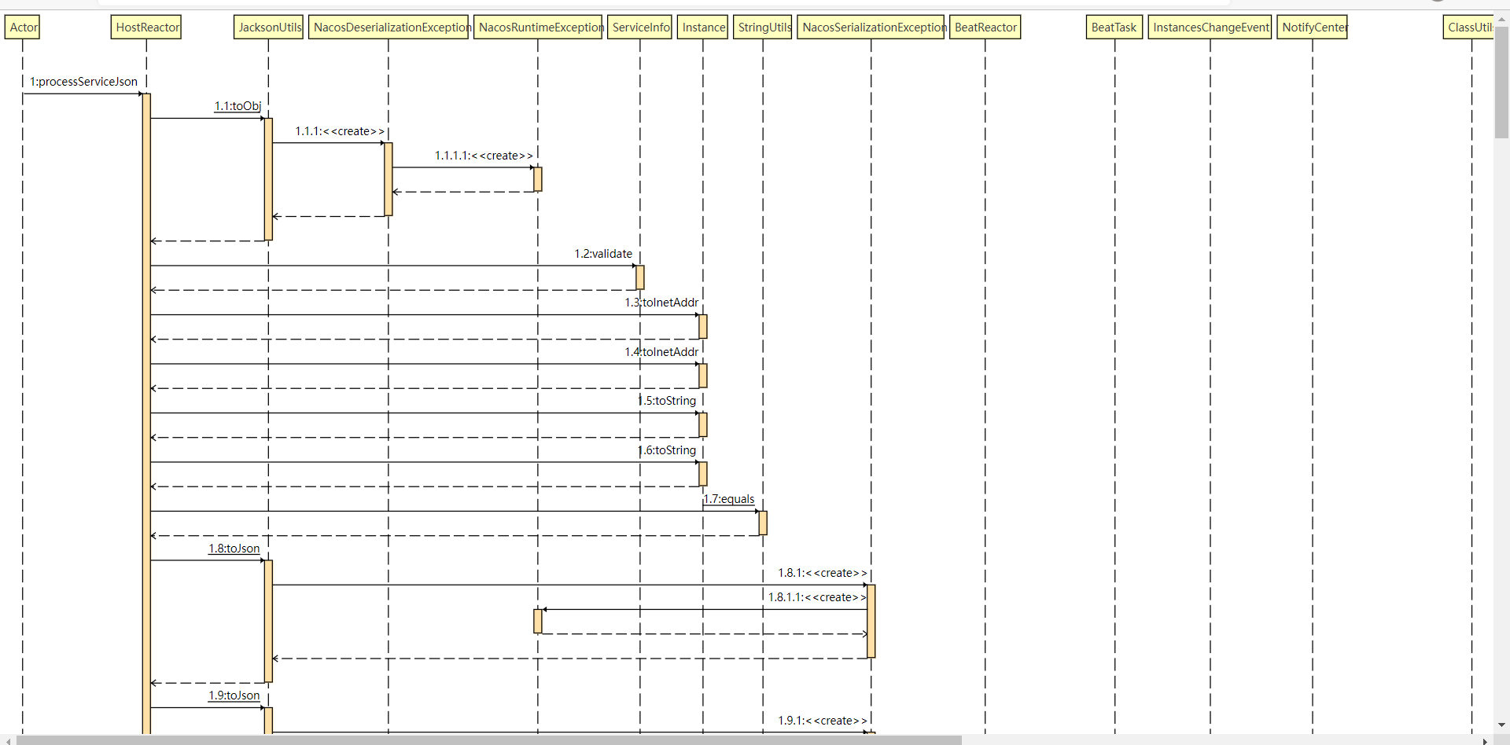Click the JacksonUtils participant label

pyautogui.click(x=268, y=27)
